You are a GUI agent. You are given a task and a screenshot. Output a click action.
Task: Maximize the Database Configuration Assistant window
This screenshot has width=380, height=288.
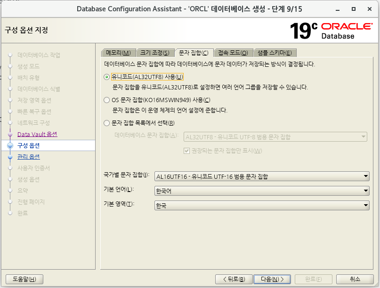click(354, 9)
